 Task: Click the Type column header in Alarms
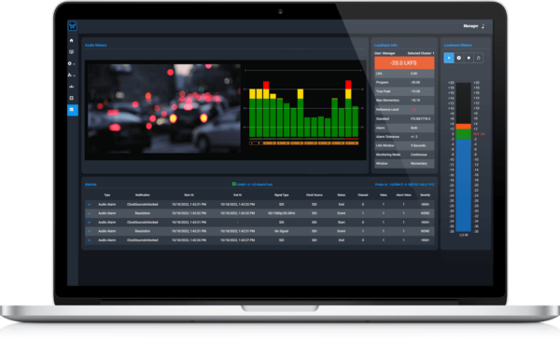coord(106,195)
